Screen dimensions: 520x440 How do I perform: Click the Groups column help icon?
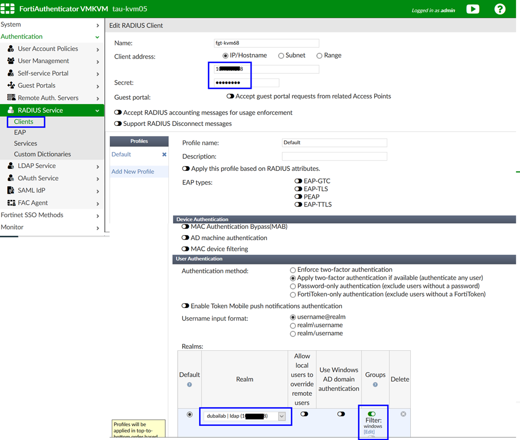(375, 384)
